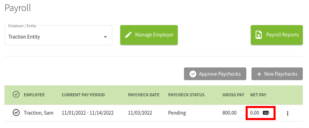Click the GROSS PAY column header
Image resolution: width=309 pixels, height=128 pixels.
(x=233, y=95)
